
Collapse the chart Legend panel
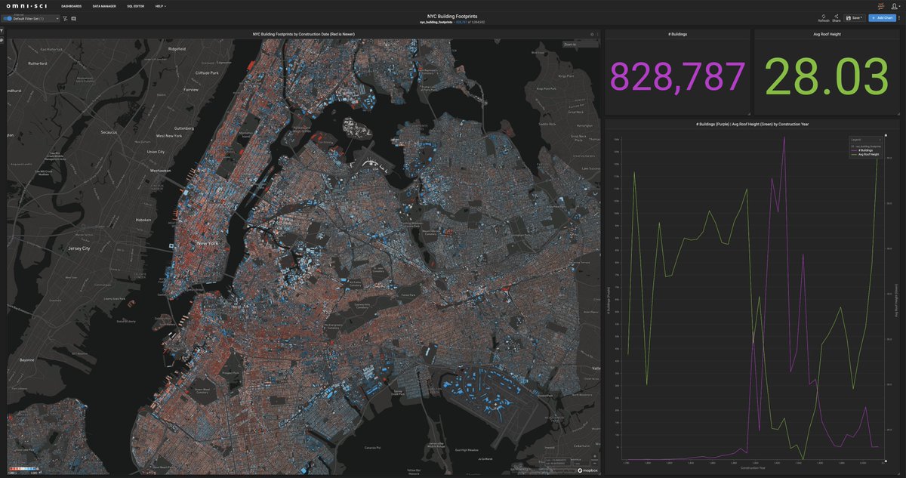tap(880, 140)
